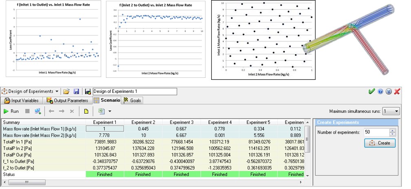Click the add network computers icon
The width and height of the screenshot is (411, 189).
38,111
